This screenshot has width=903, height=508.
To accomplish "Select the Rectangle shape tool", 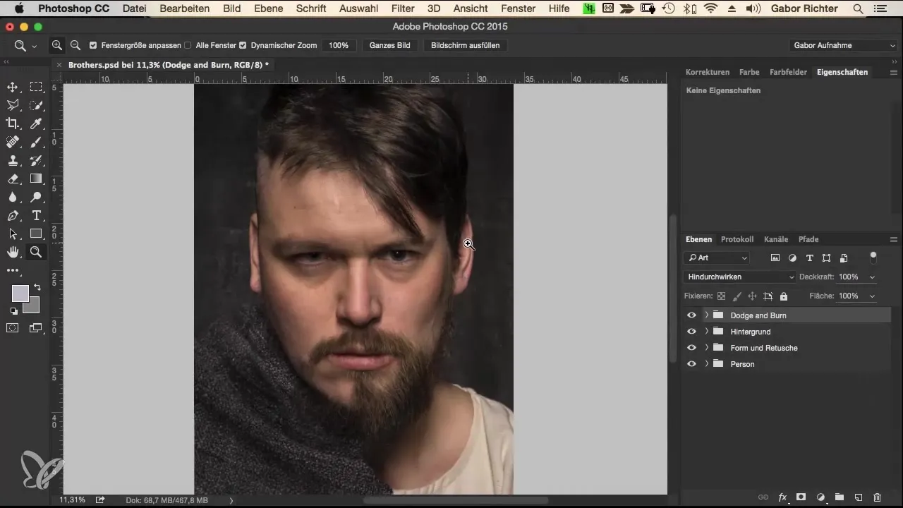I will coord(37,234).
